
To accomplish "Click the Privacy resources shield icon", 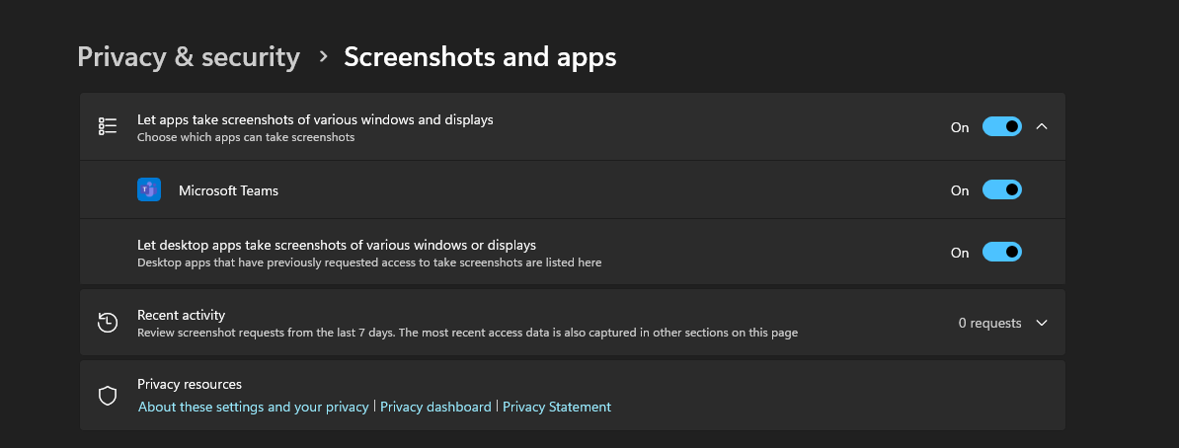I will (108, 396).
